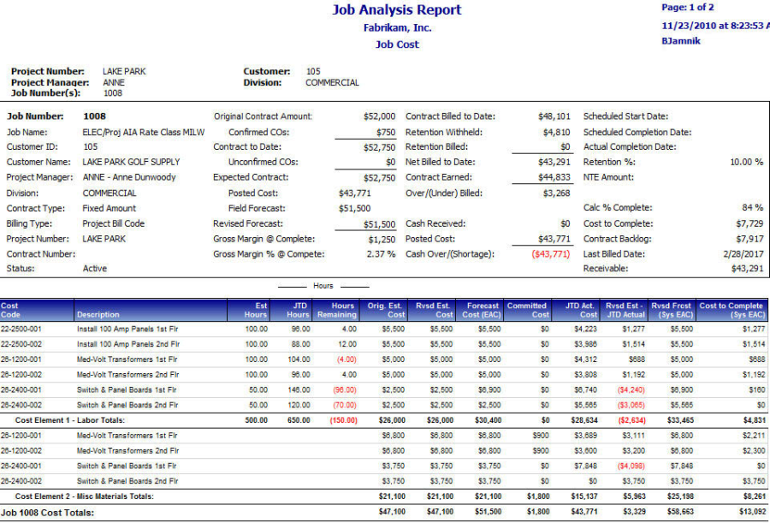This screenshot has height=523, width=770.
Task: Click the Cost Element 2 - Misc Materials Totals label
Action: [84, 496]
